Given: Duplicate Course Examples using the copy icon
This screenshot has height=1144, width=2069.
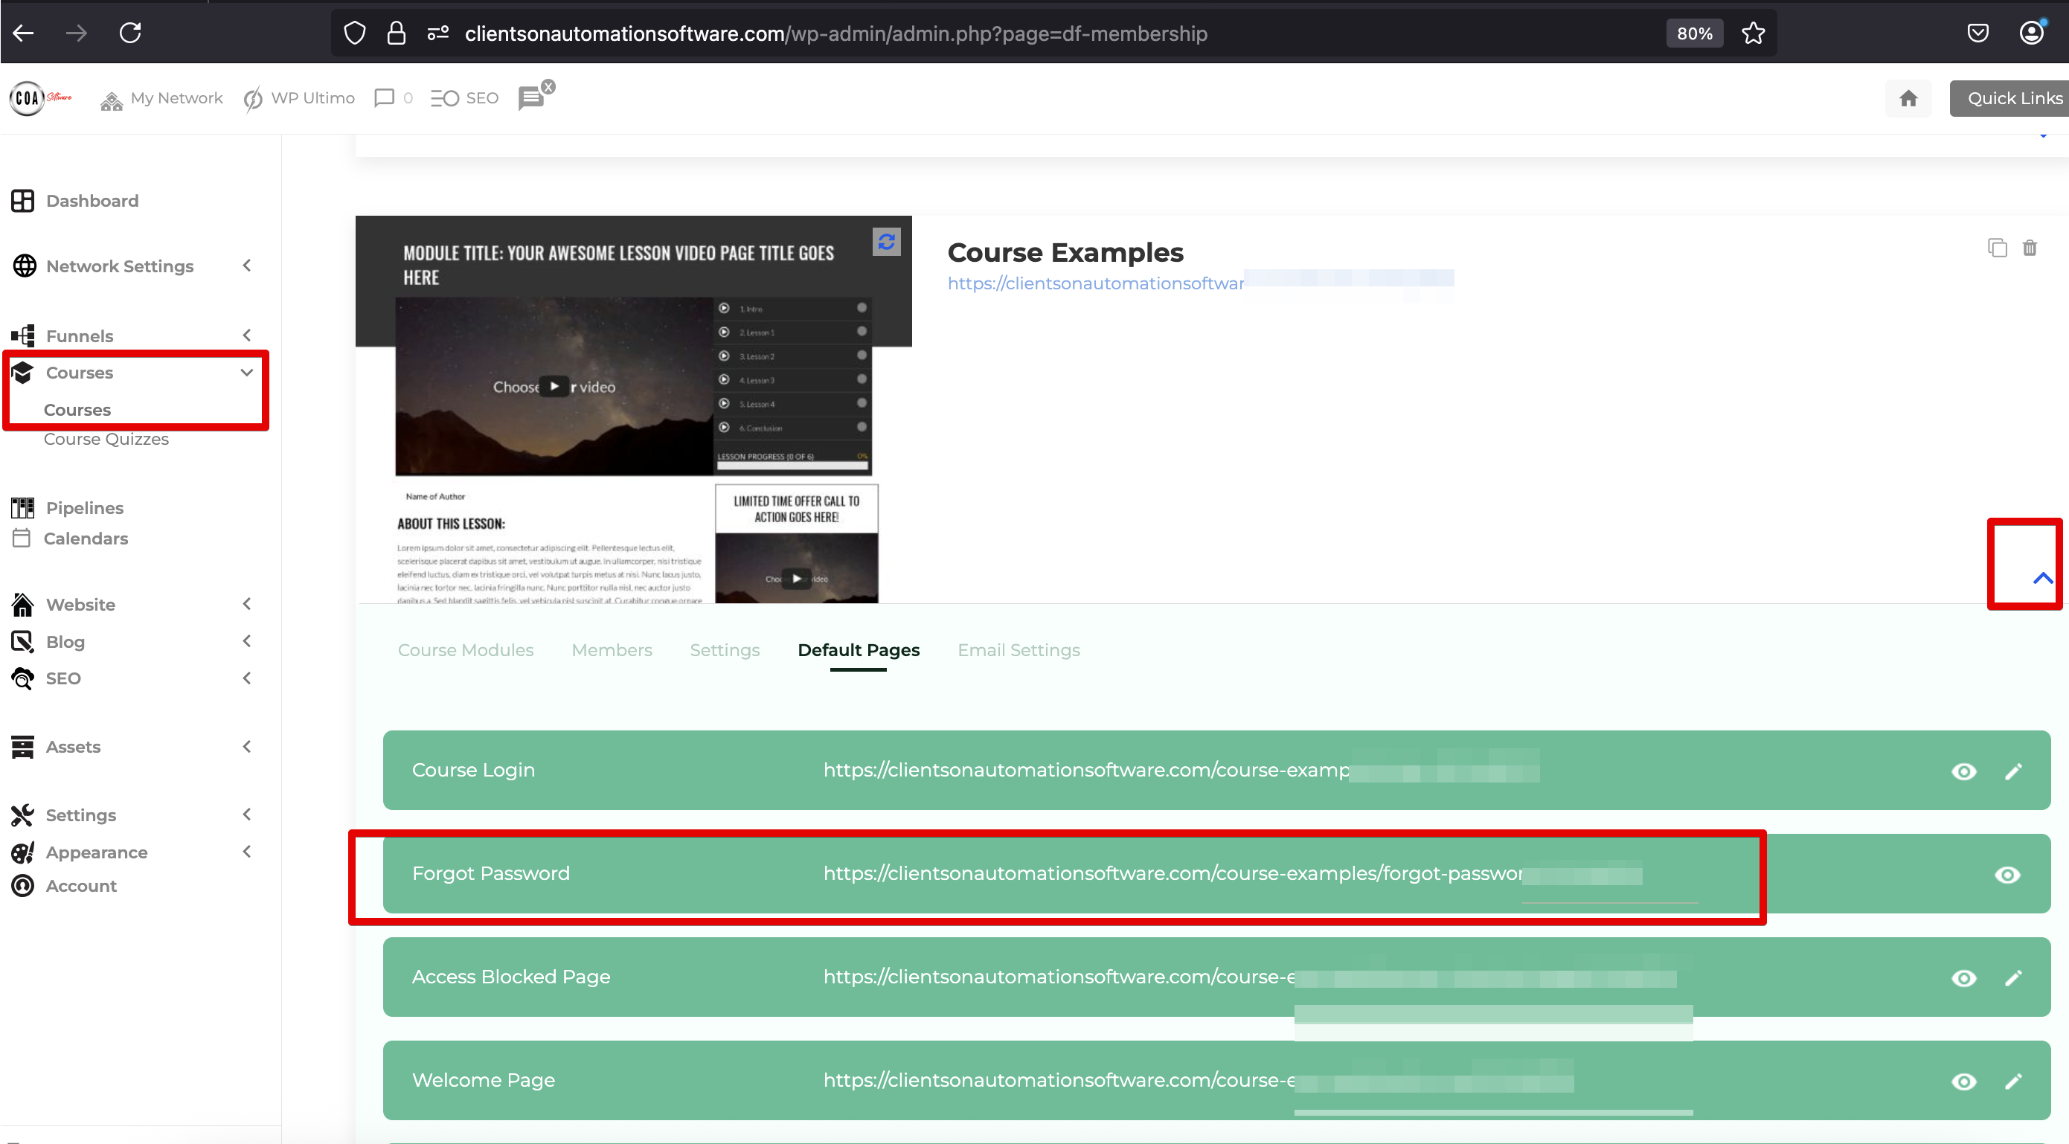Looking at the screenshot, I should click(1998, 248).
